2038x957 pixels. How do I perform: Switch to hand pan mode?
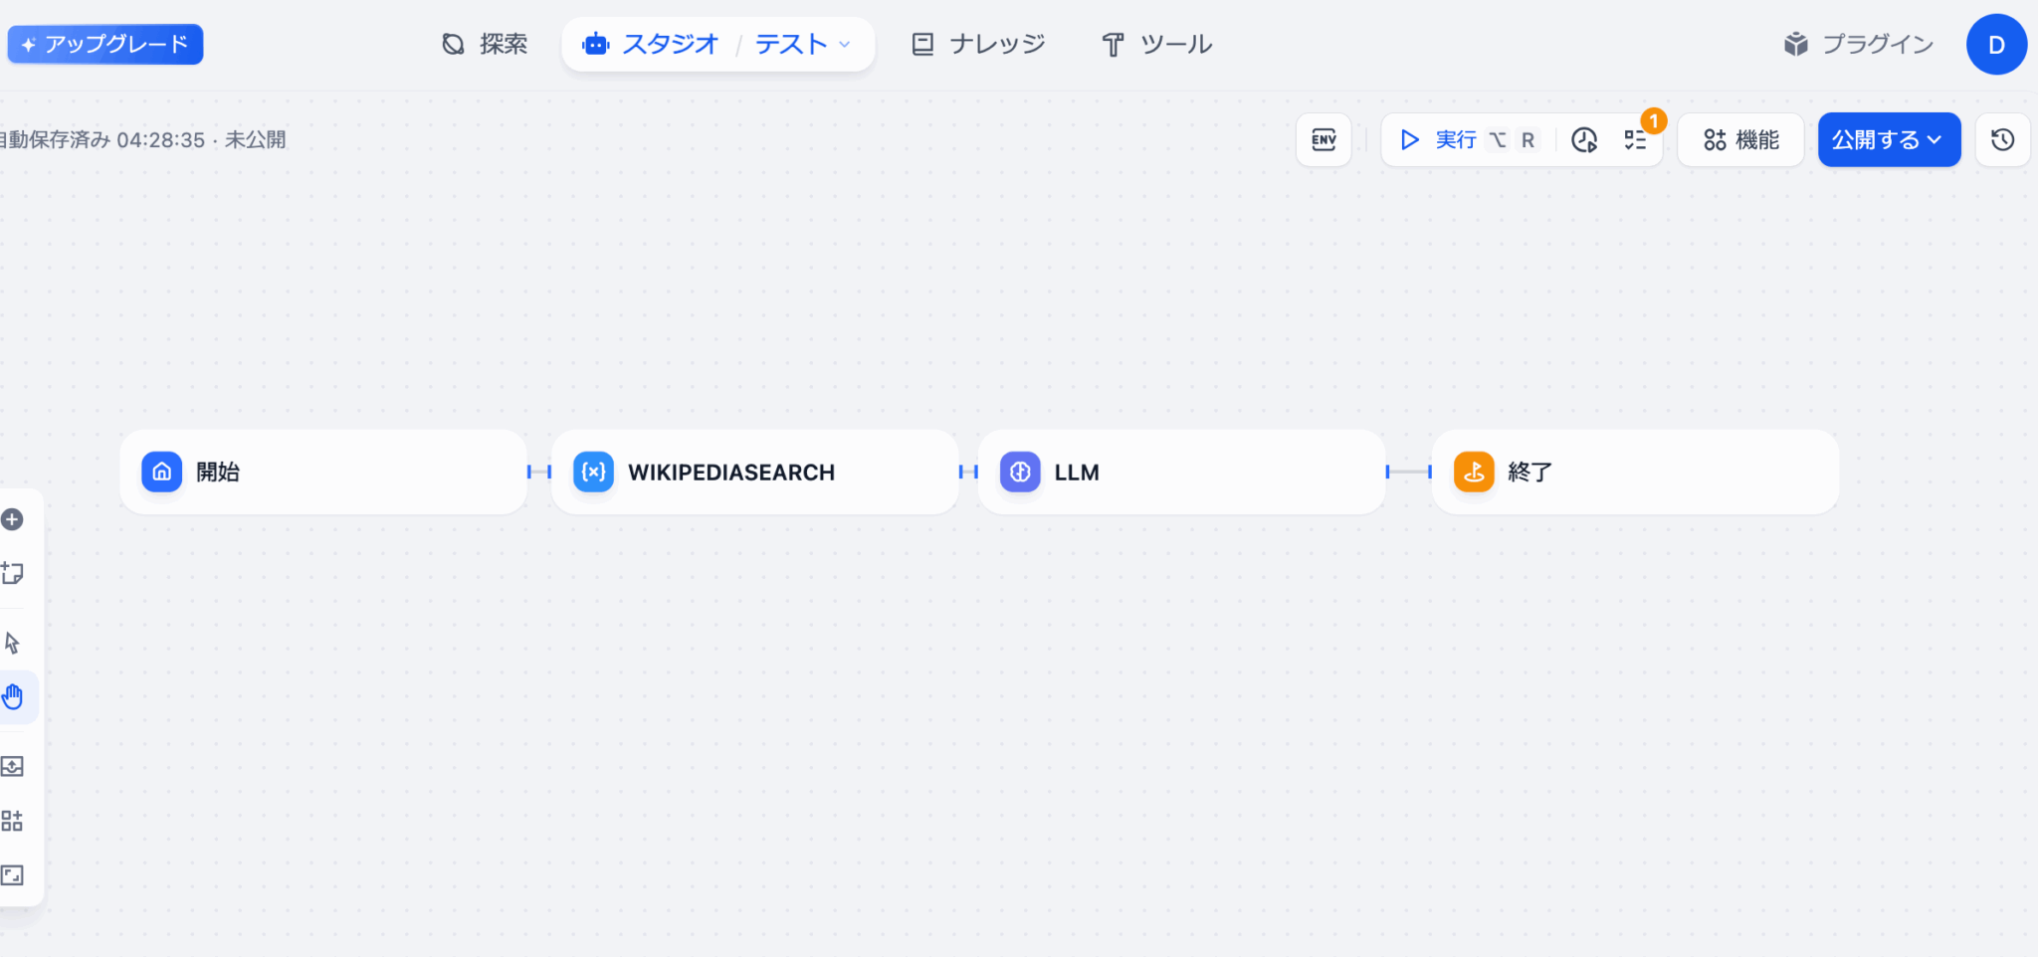(x=13, y=696)
